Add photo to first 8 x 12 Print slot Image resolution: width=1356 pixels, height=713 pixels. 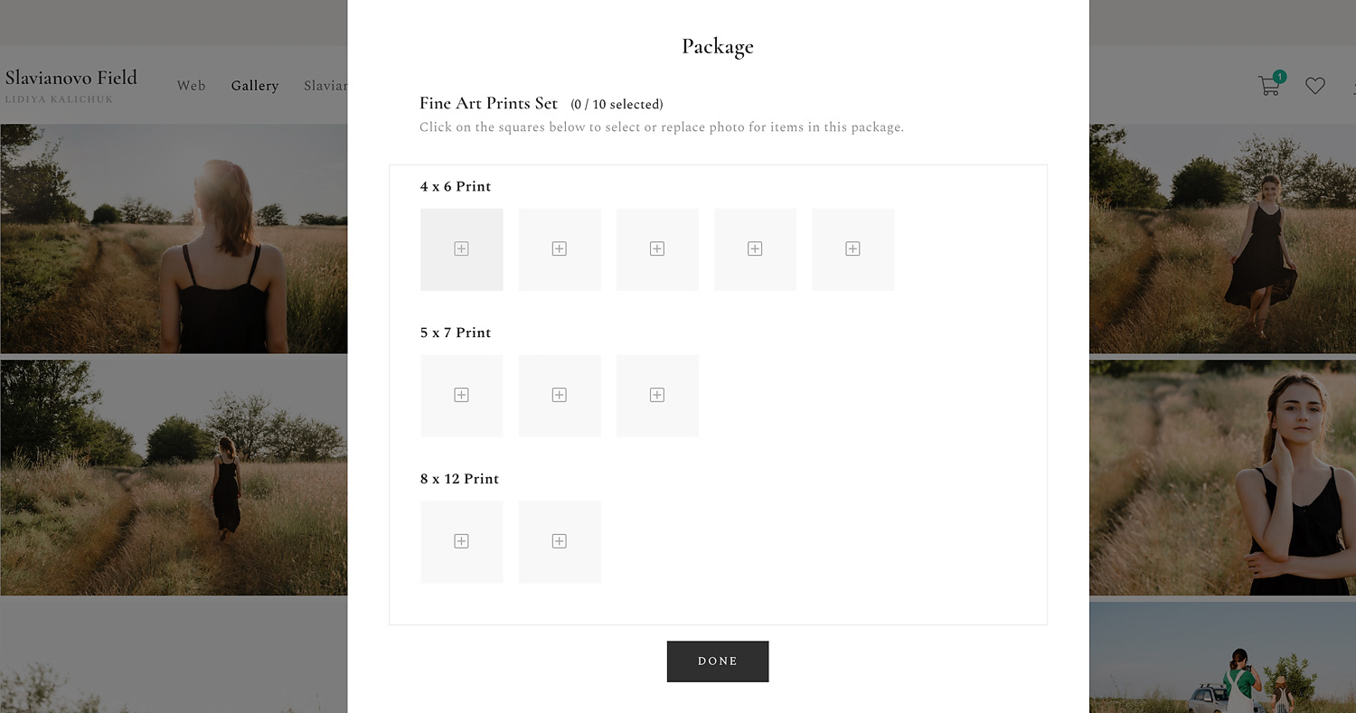[461, 542]
